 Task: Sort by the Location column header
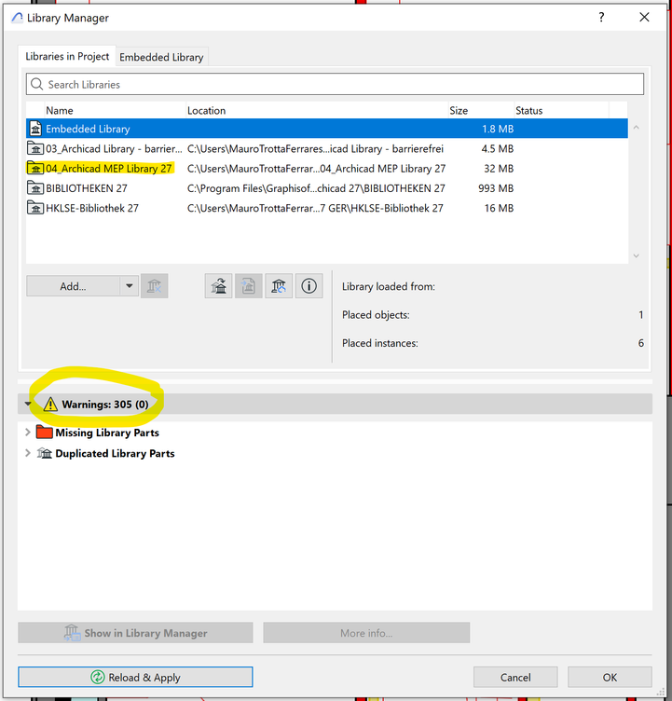(x=317, y=110)
